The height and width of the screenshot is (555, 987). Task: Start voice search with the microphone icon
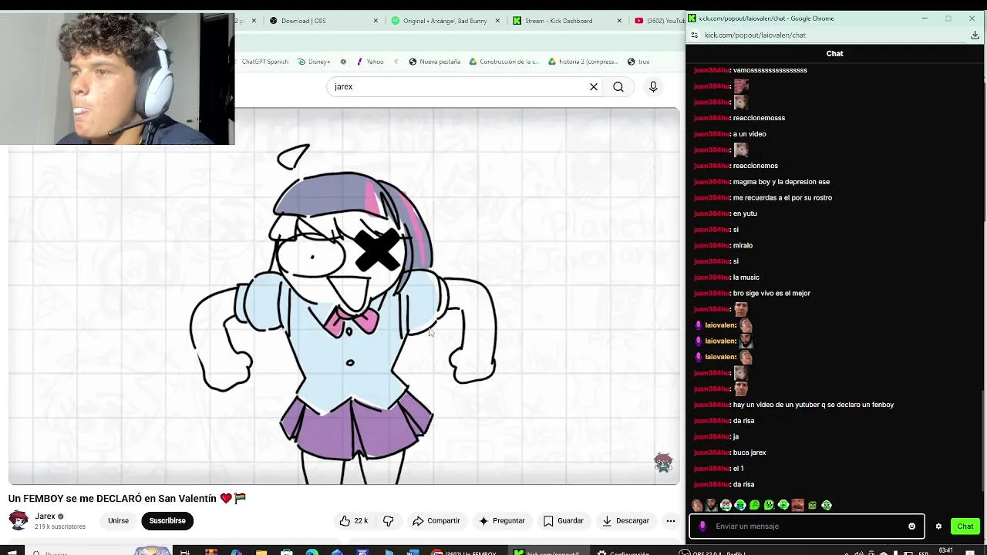tap(653, 87)
